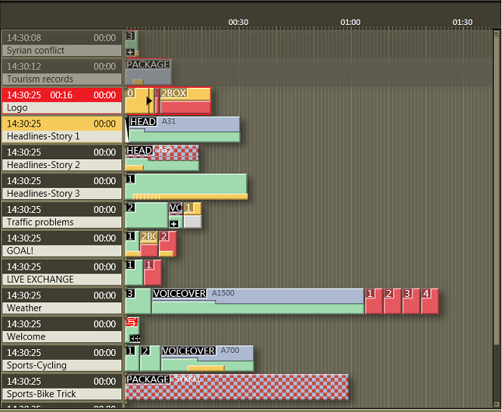Select the Welcome story row
The image size is (502, 412).
point(61,330)
